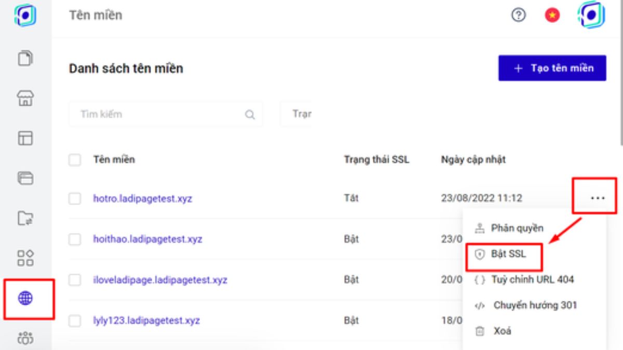Open the hoithao.ladipagetest.xyz domain link
The height and width of the screenshot is (350, 623).
coord(147,240)
